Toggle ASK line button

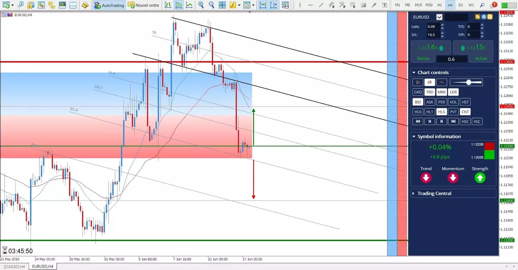[x=429, y=102]
